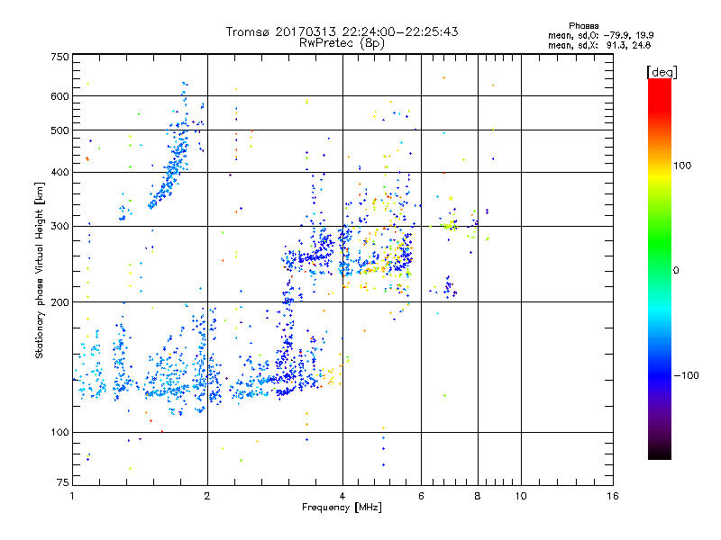The width and height of the screenshot is (721, 540).
Task: Click the 'Phases' header label
Action: coord(583,26)
